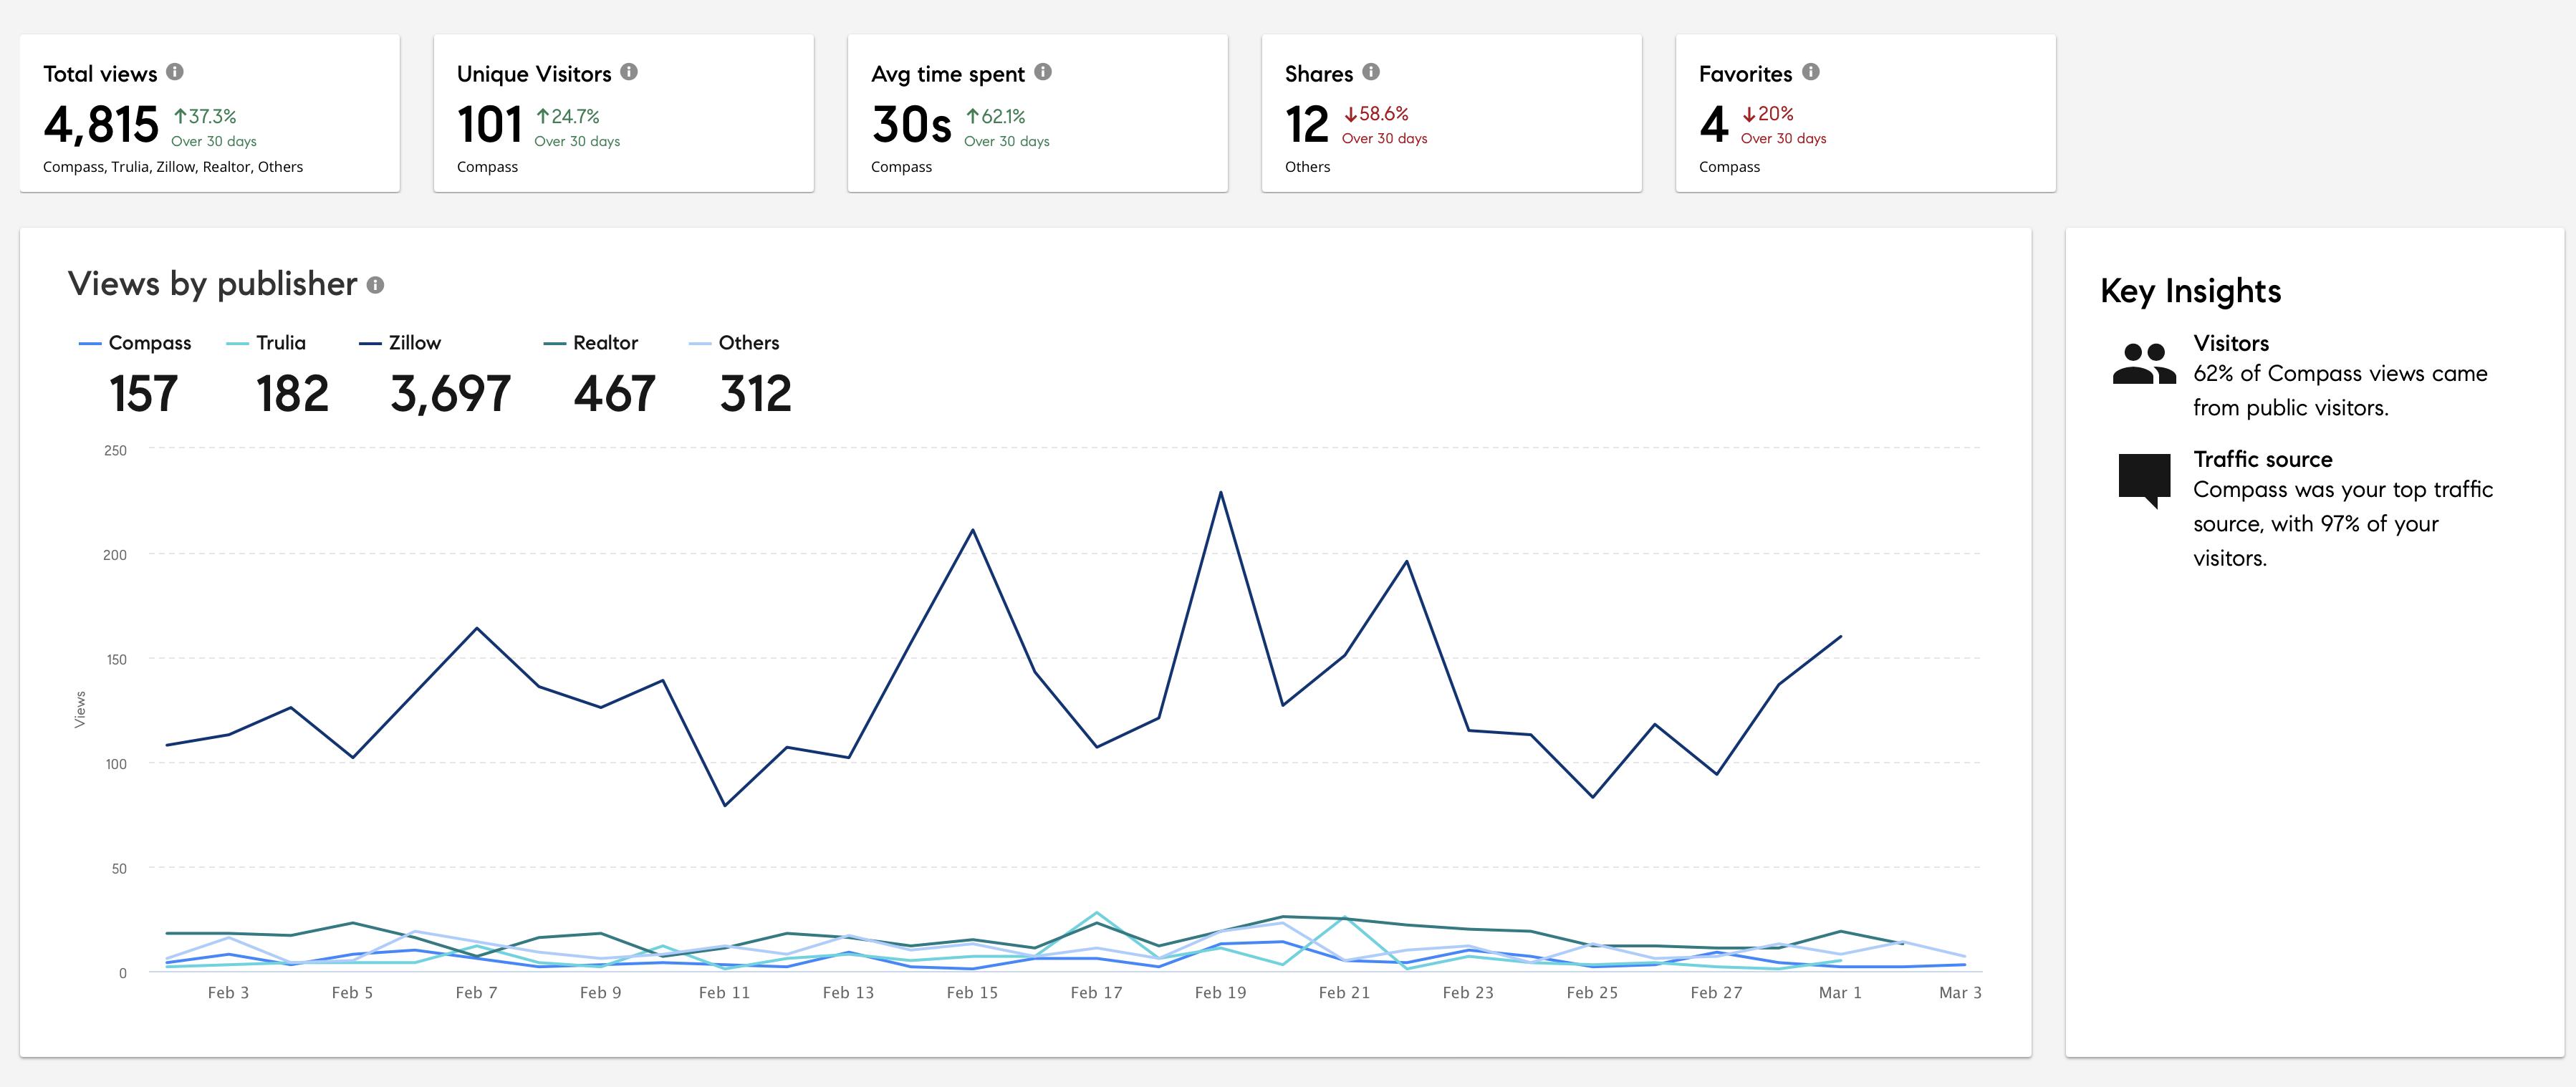Toggle the Compass series in chart legend

pos(149,343)
